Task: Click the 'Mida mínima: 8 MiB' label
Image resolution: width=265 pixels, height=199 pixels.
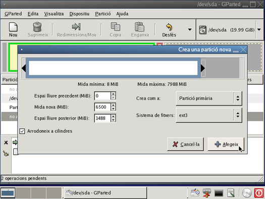Action: pyautogui.click(x=98, y=84)
